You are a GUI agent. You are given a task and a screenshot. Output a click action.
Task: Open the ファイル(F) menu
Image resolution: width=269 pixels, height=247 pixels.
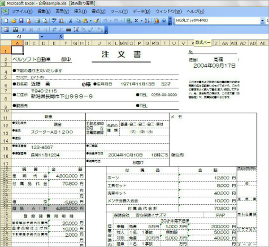(x=19, y=11)
